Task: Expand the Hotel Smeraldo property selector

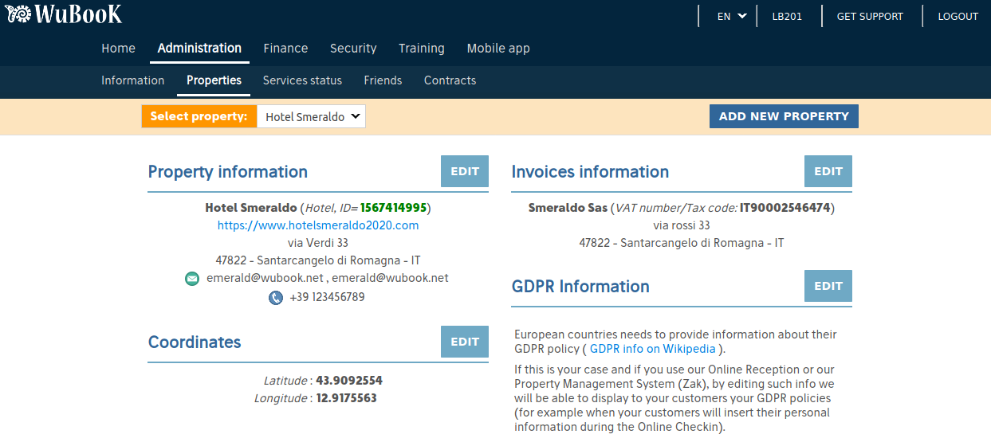Action: (311, 116)
